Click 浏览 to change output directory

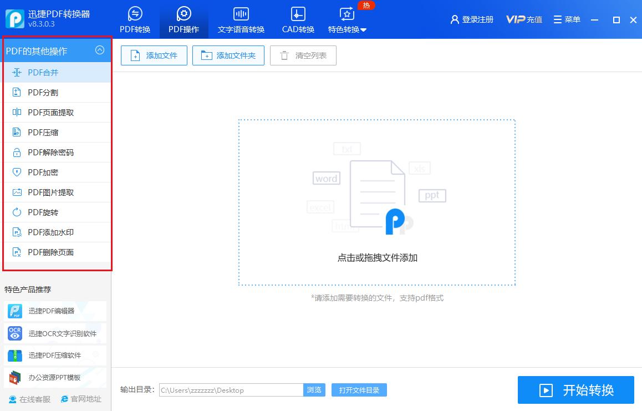314,390
